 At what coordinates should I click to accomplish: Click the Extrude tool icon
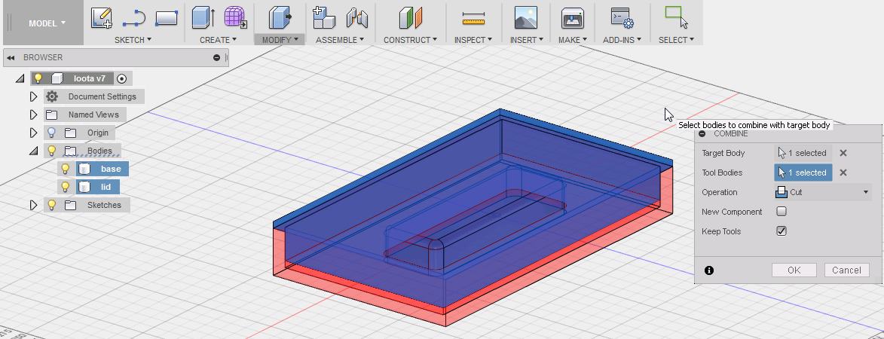coord(203,18)
